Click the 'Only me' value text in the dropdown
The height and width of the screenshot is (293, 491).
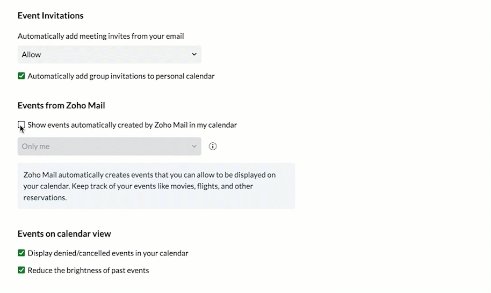point(35,146)
